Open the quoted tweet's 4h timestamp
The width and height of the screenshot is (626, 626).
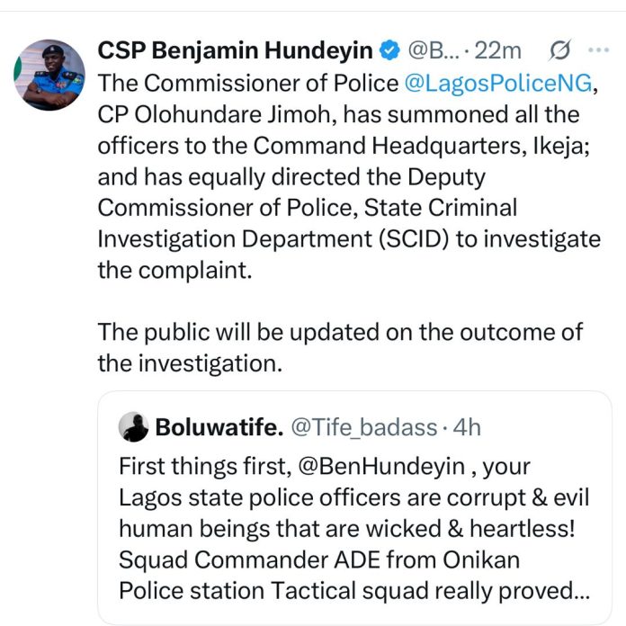pos(467,427)
